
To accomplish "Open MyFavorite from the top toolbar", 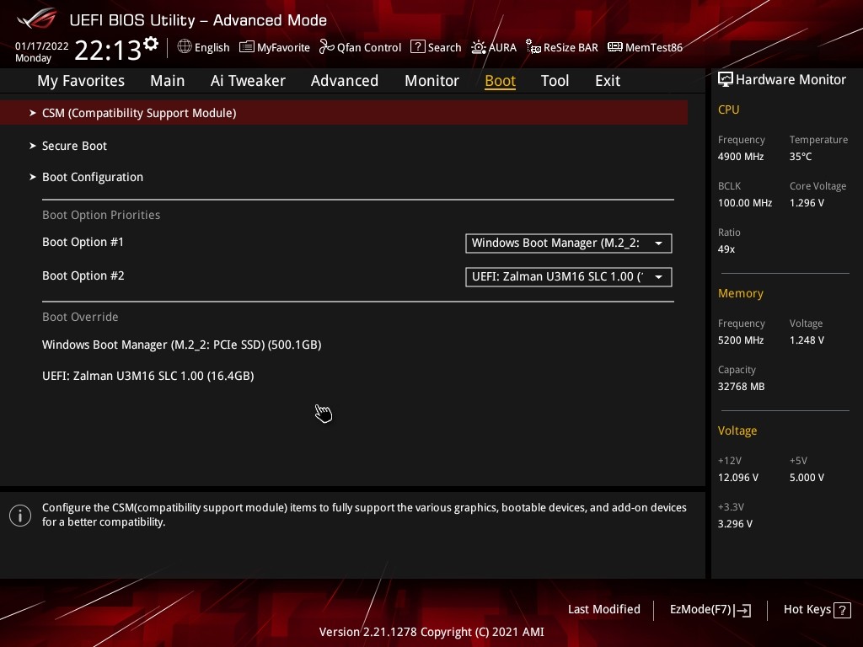I will click(x=275, y=47).
